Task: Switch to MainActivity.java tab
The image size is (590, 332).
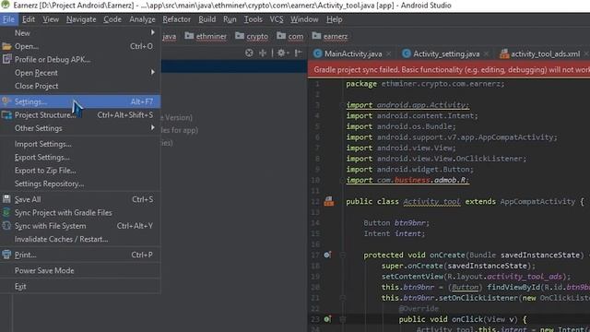Action: point(353,53)
